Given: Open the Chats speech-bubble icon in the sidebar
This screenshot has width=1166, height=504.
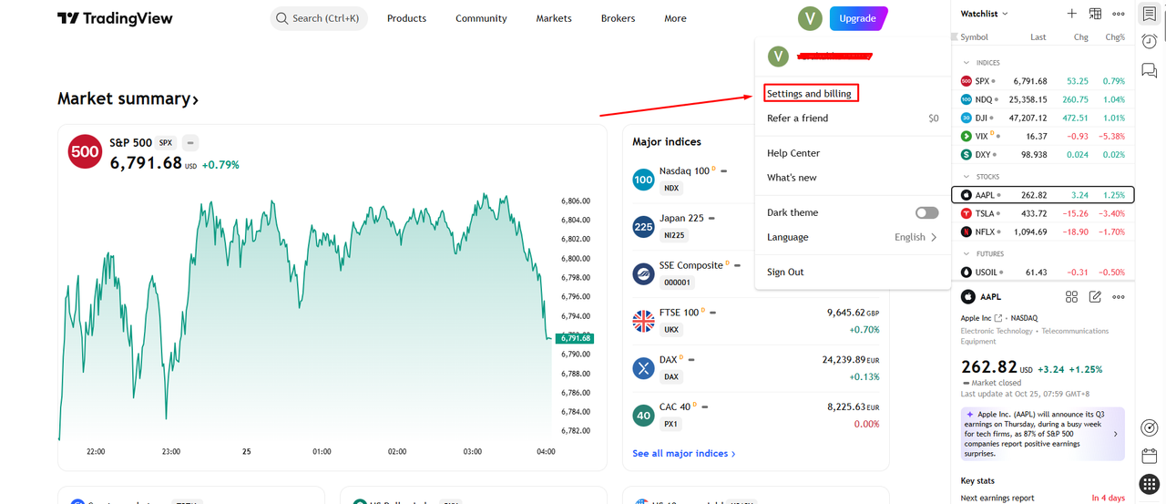Looking at the screenshot, I should tap(1150, 70).
